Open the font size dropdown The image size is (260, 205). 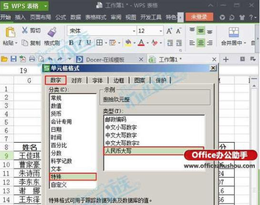161,31
